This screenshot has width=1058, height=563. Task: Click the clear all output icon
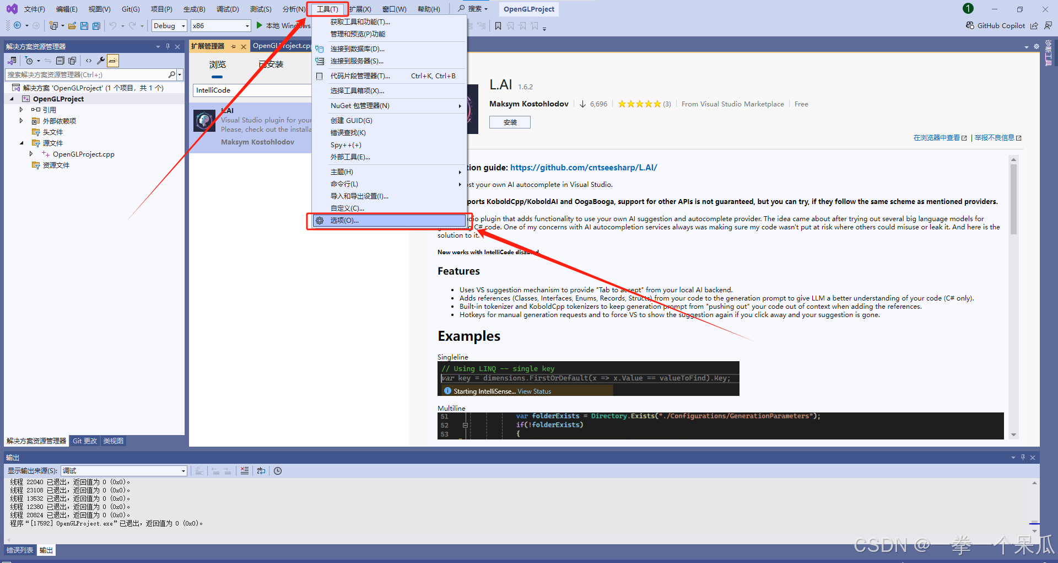click(244, 471)
